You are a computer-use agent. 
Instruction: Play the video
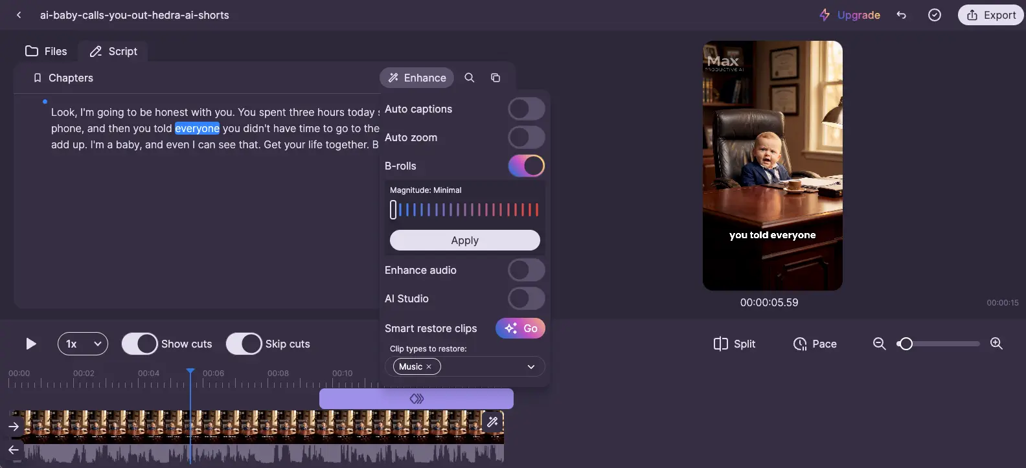30,344
